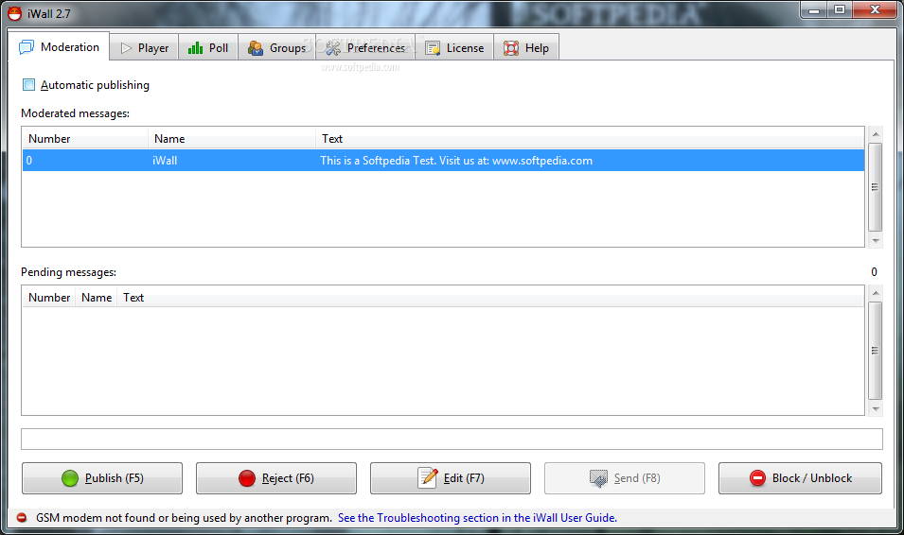Close the iWall window
Image resolution: width=904 pixels, height=535 pixels.
coord(875,9)
